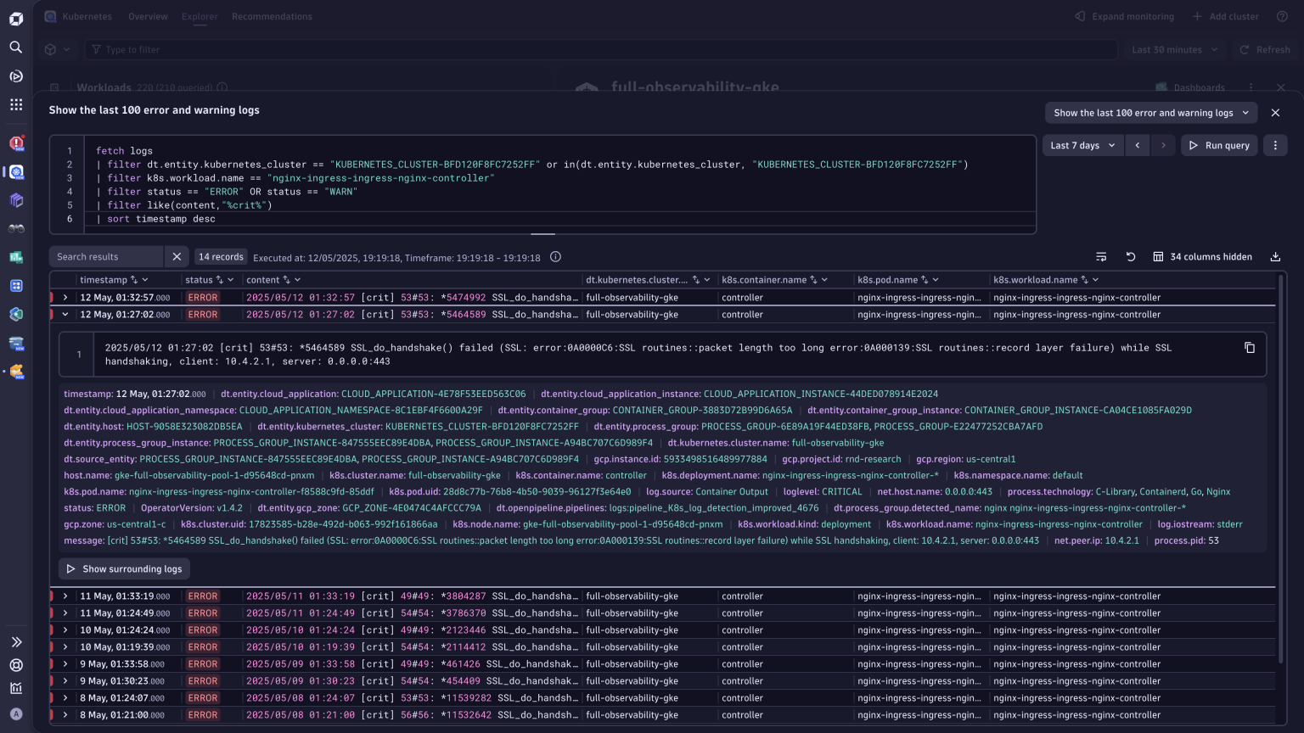Click the Search results input field
The image size is (1304, 733).
[x=106, y=257]
